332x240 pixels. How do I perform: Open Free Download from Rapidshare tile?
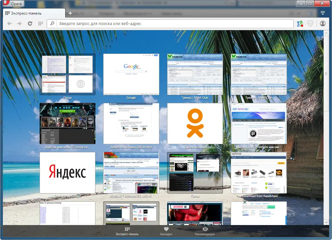259,173
